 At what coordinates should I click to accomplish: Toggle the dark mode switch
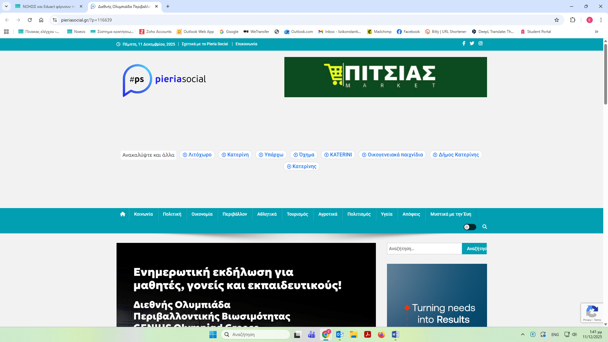point(470,227)
